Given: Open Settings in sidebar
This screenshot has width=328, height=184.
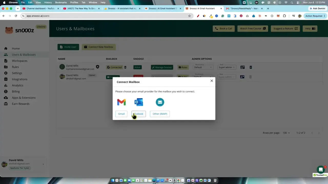Looking at the screenshot, I should tap(17, 73).
